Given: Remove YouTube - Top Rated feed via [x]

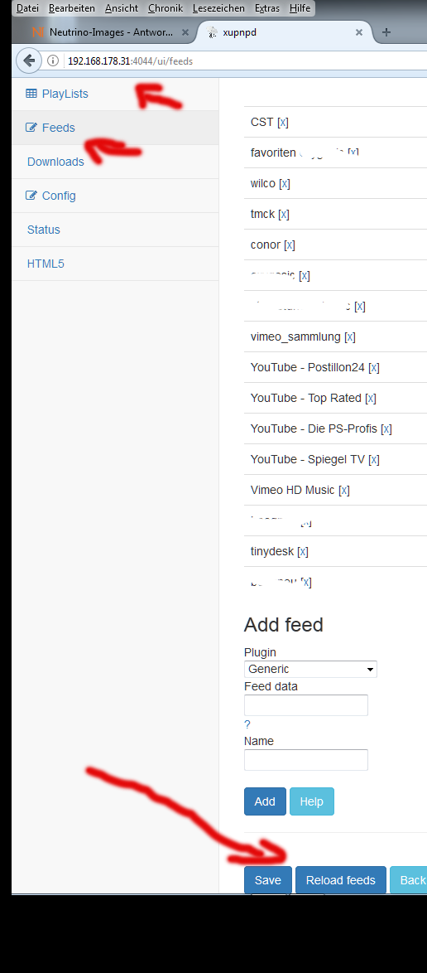Looking at the screenshot, I should [371, 398].
